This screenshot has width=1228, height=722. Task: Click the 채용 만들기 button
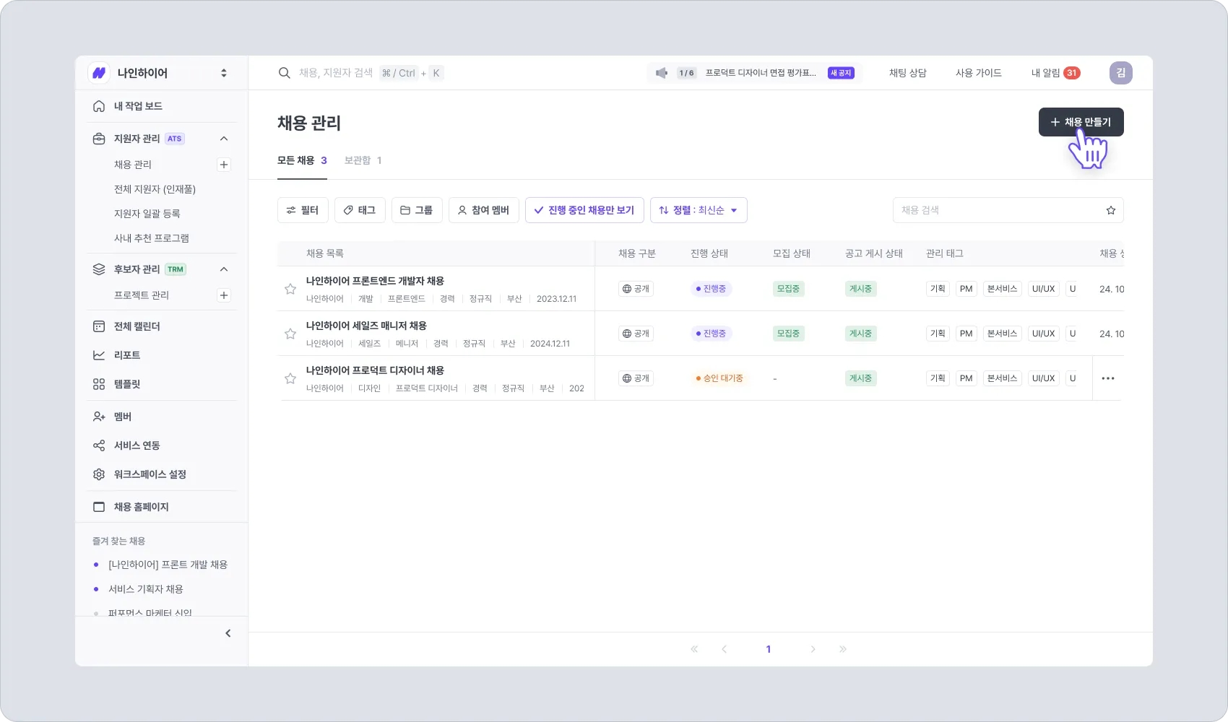coord(1081,122)
